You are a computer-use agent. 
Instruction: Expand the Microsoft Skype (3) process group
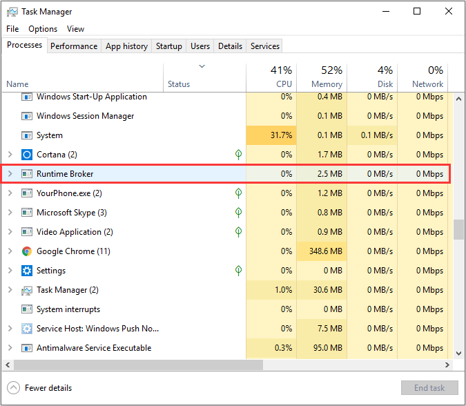click(10, 213)
